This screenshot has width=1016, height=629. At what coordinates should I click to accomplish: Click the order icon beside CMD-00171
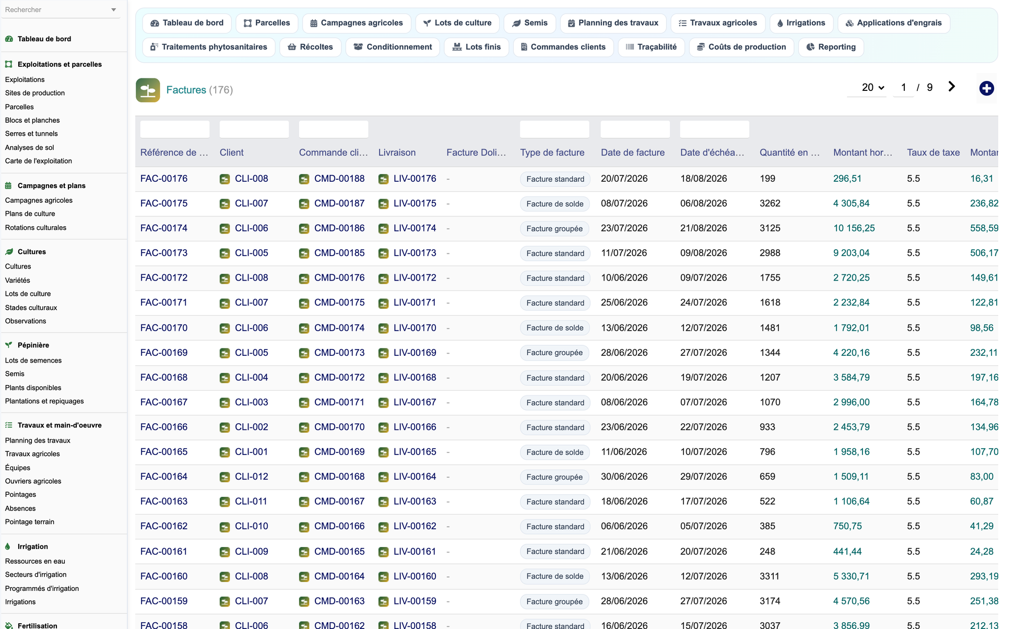(x=304, y=403)
